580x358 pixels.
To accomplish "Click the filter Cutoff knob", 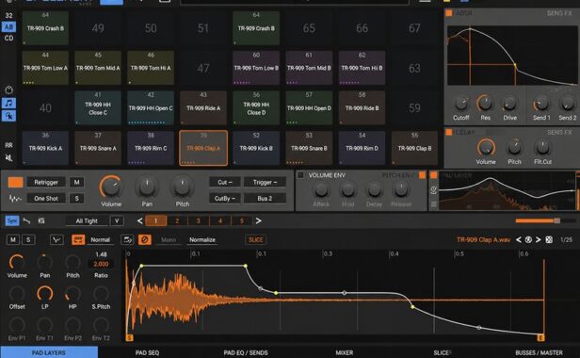I will [x=461, y=103].
